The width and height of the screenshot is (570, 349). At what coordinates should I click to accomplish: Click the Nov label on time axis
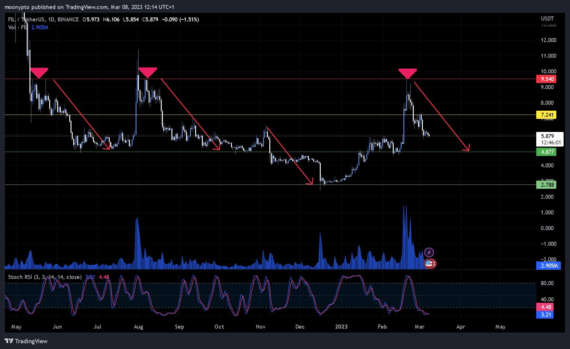[x=261, y=327]
